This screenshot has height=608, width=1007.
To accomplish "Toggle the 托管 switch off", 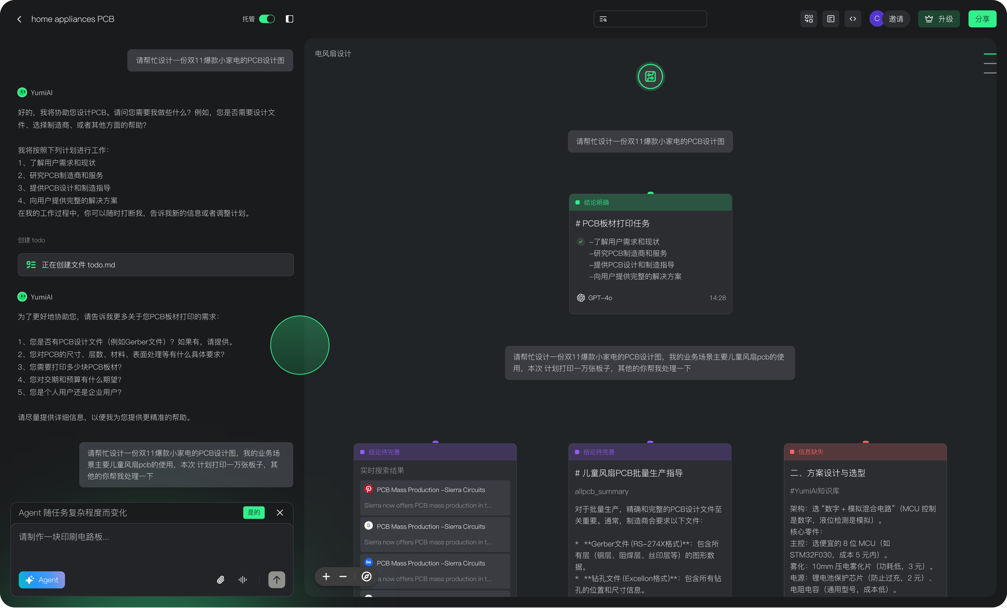I will point(267,19).
